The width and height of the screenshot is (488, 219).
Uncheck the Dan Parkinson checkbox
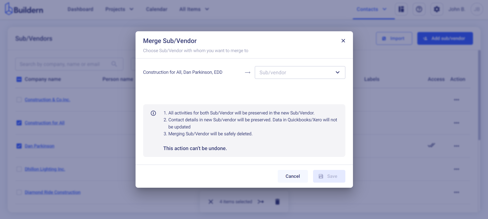pos(19,146)
